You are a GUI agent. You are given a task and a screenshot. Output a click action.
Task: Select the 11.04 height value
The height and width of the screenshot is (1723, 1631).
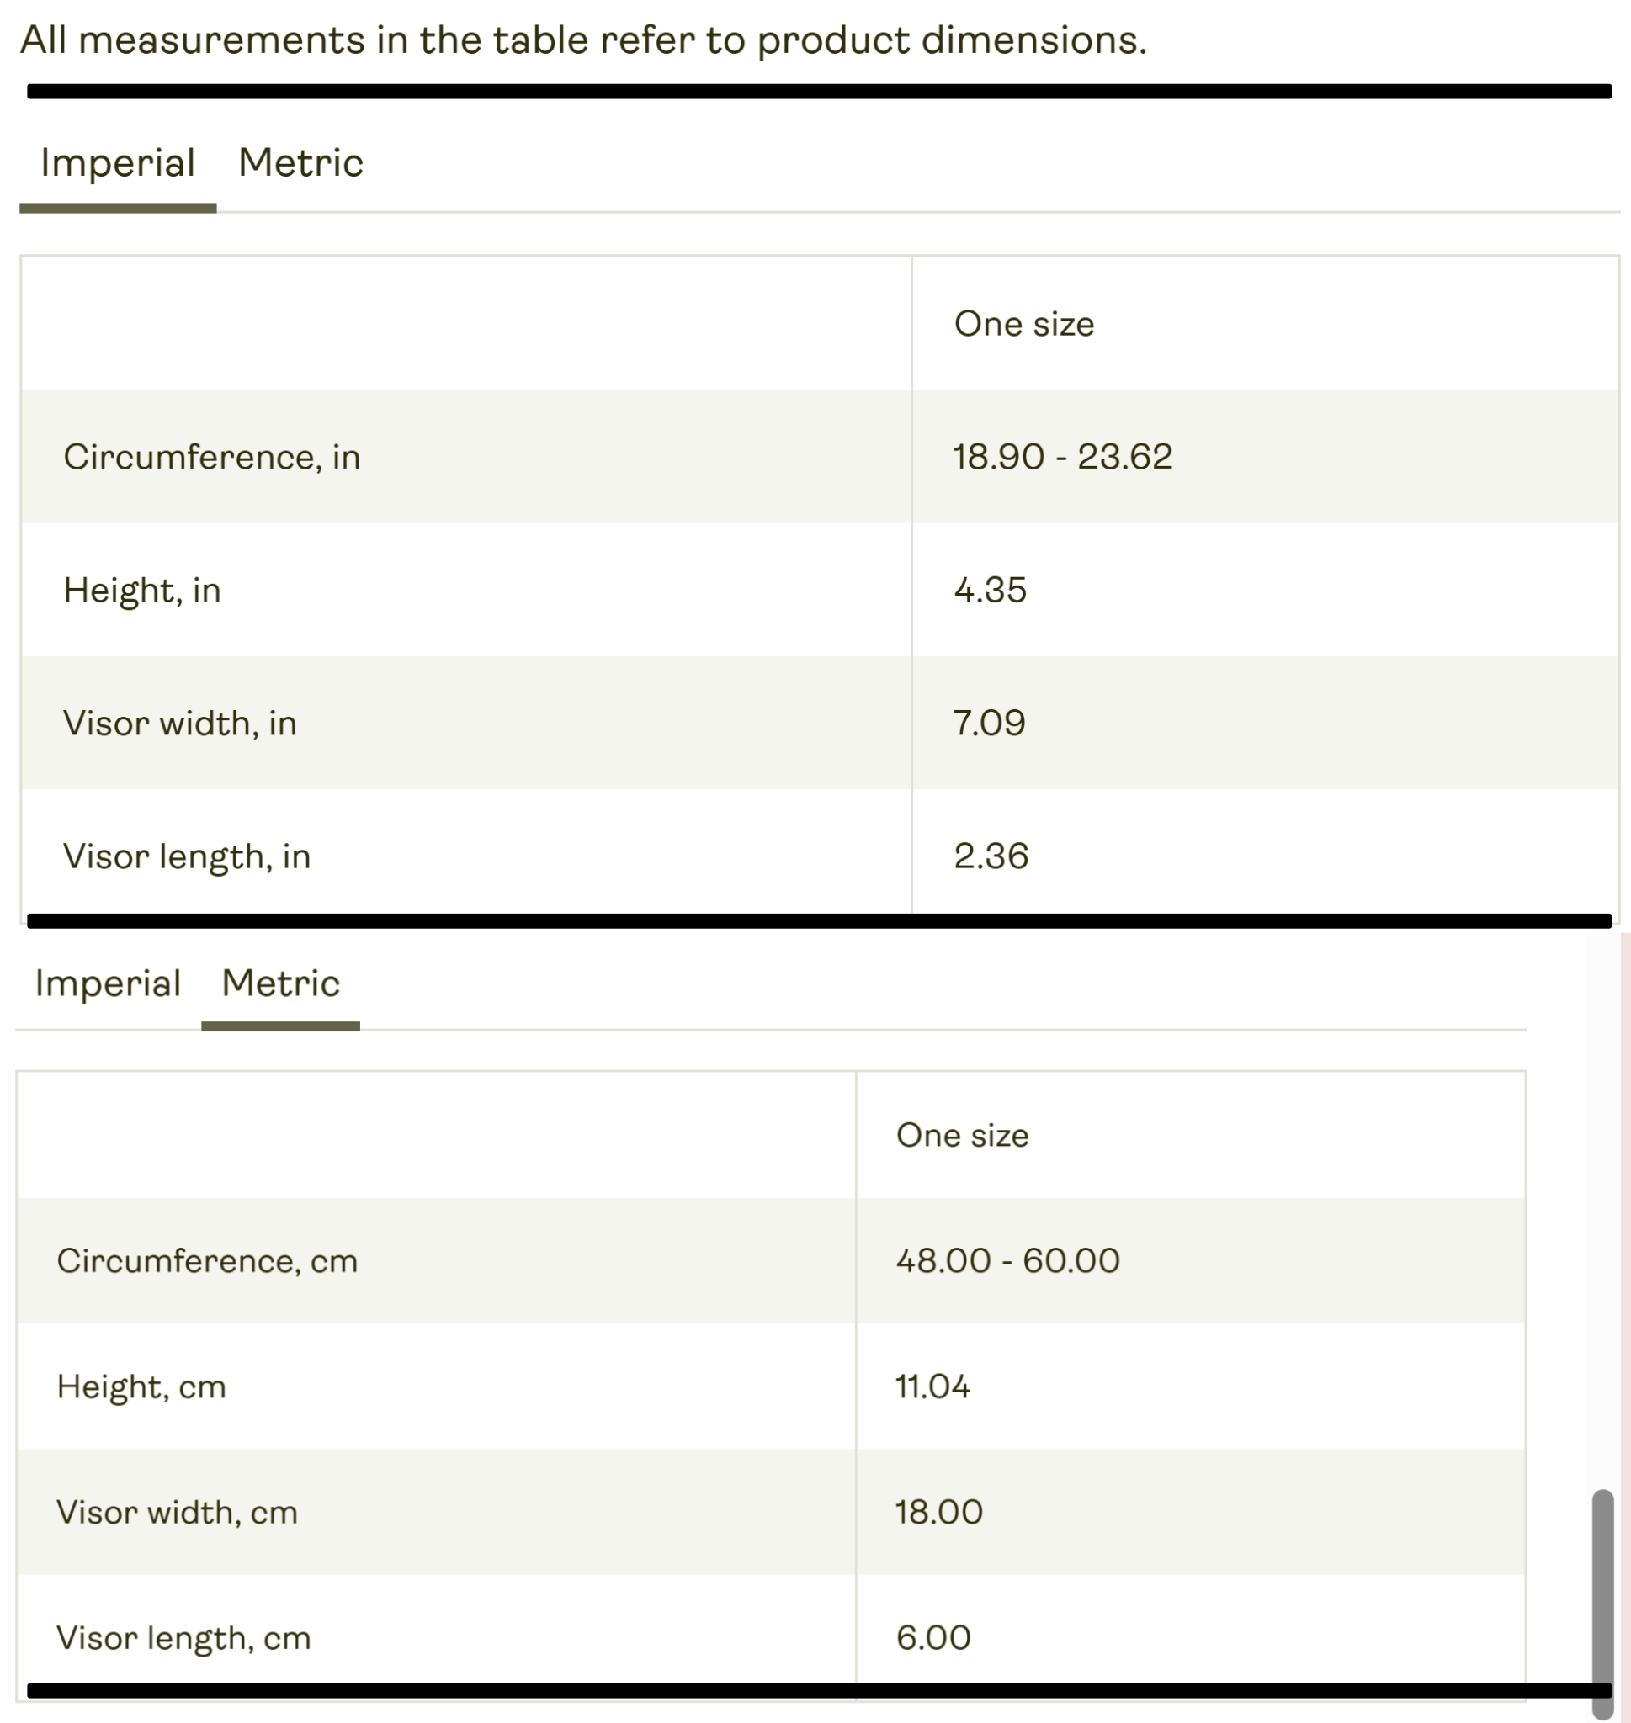[x=932, y=1386]
